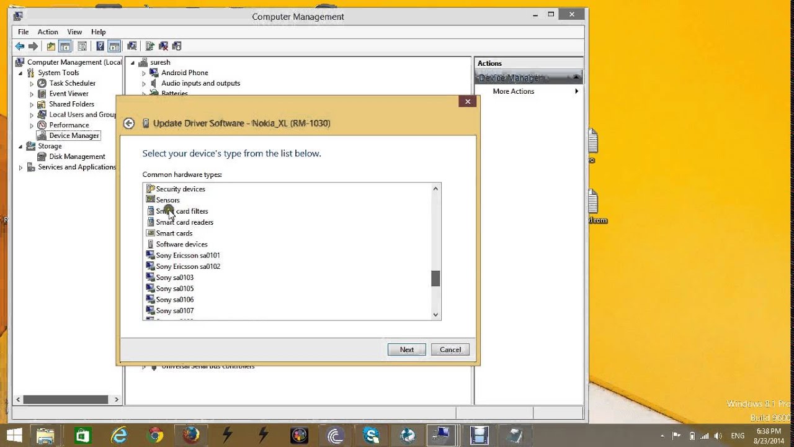Image resolution: width=794 pixels, height=447 pixels.
Task: Select Computer Management (Local) root node
Action: click(74, 62)
